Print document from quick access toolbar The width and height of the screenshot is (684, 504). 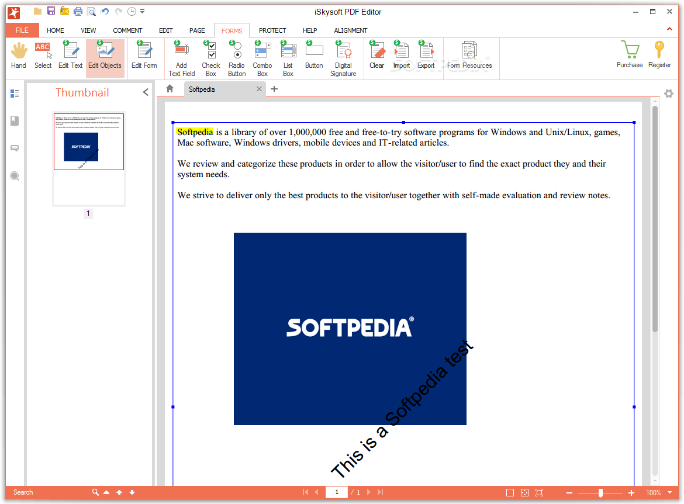coord(78,11)
